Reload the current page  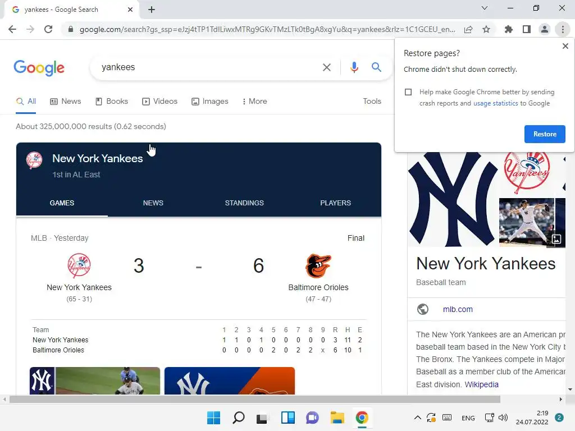pos(48,29)
